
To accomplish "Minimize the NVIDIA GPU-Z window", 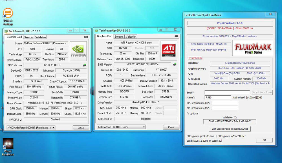I will click(x=70, y=30).
